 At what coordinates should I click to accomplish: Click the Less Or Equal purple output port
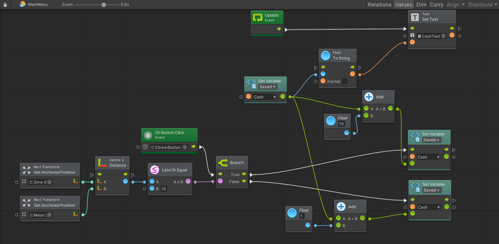pos(188,181)
